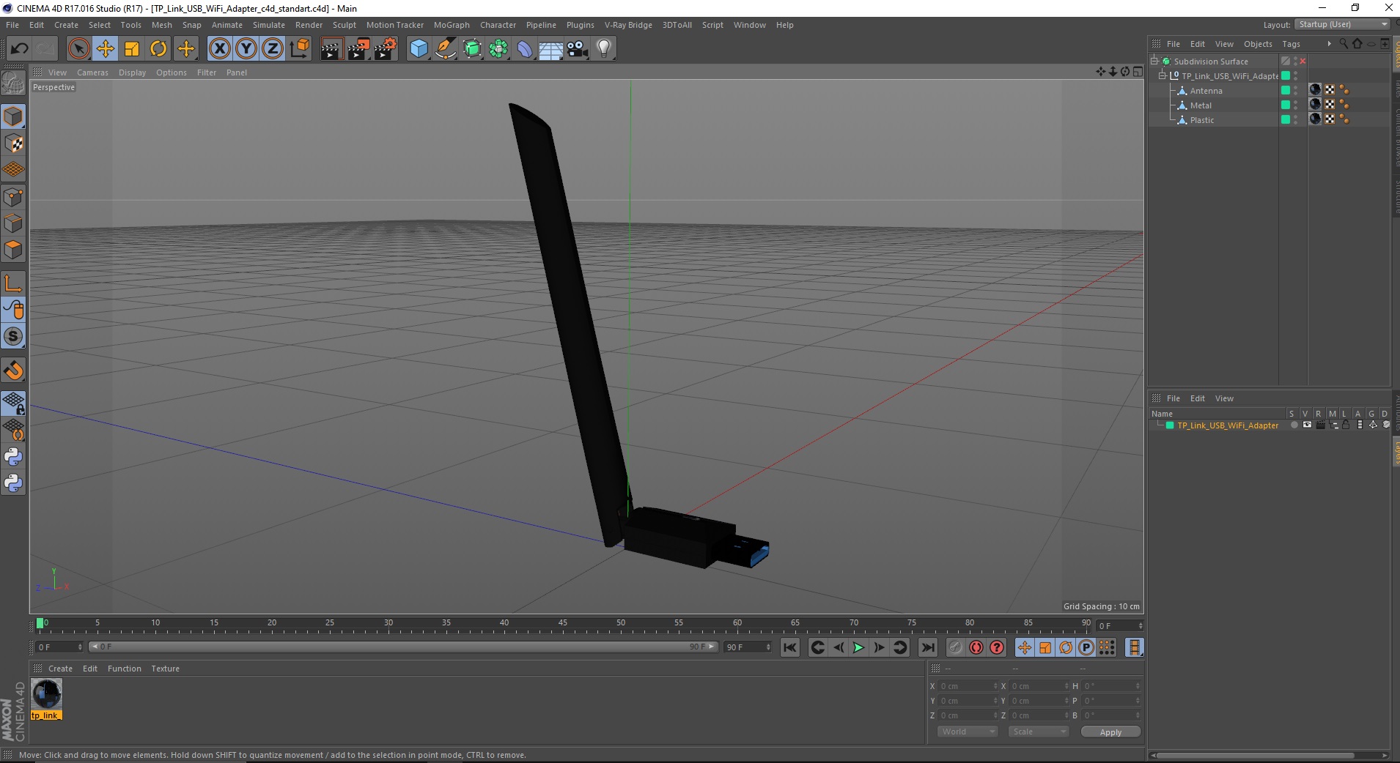Open material manager Texture menu
The height and width of the screenshot is (763, 1400).
(165, 669)
